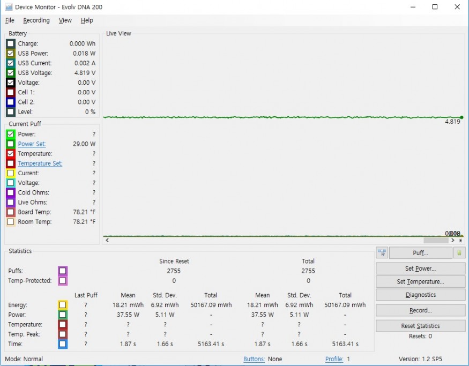469x366 pixels.
Task: Disable the Temperature checkbox in Current Puff
Action: [x=11, y=154]
